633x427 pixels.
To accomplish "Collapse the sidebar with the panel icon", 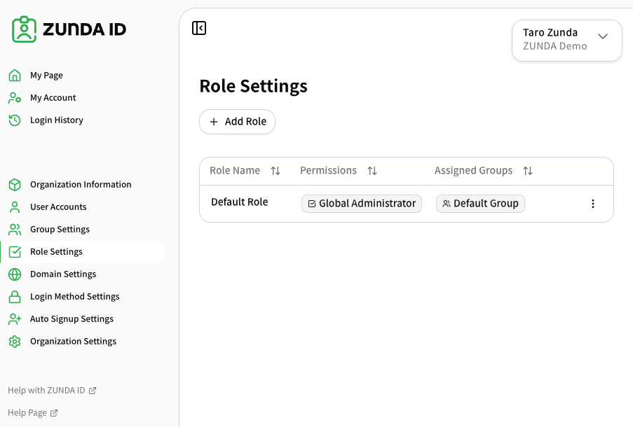I will click(x=199, y=28).
